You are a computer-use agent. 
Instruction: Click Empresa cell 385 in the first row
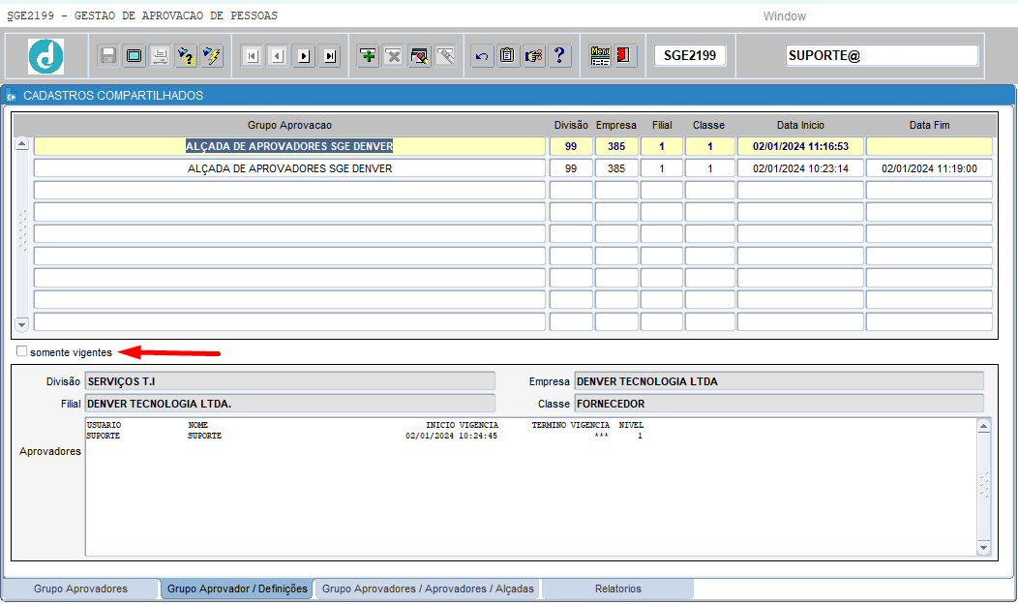coord(616,146)
